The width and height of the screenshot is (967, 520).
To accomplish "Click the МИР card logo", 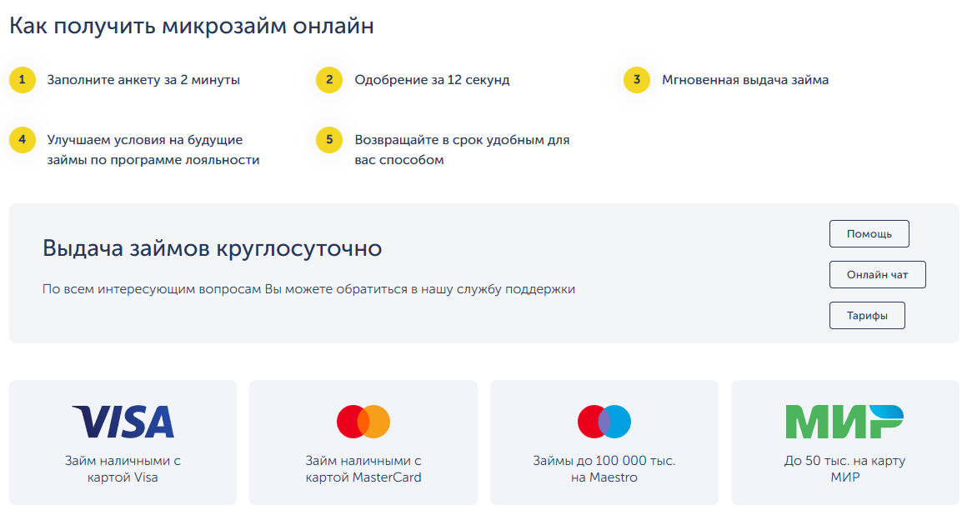I will [x=844, y=422].
